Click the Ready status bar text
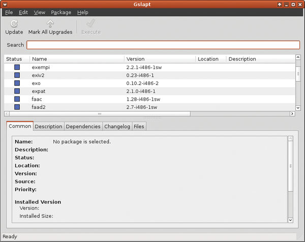Viewport: 305px width, 242px height. [x=10, y=237]
